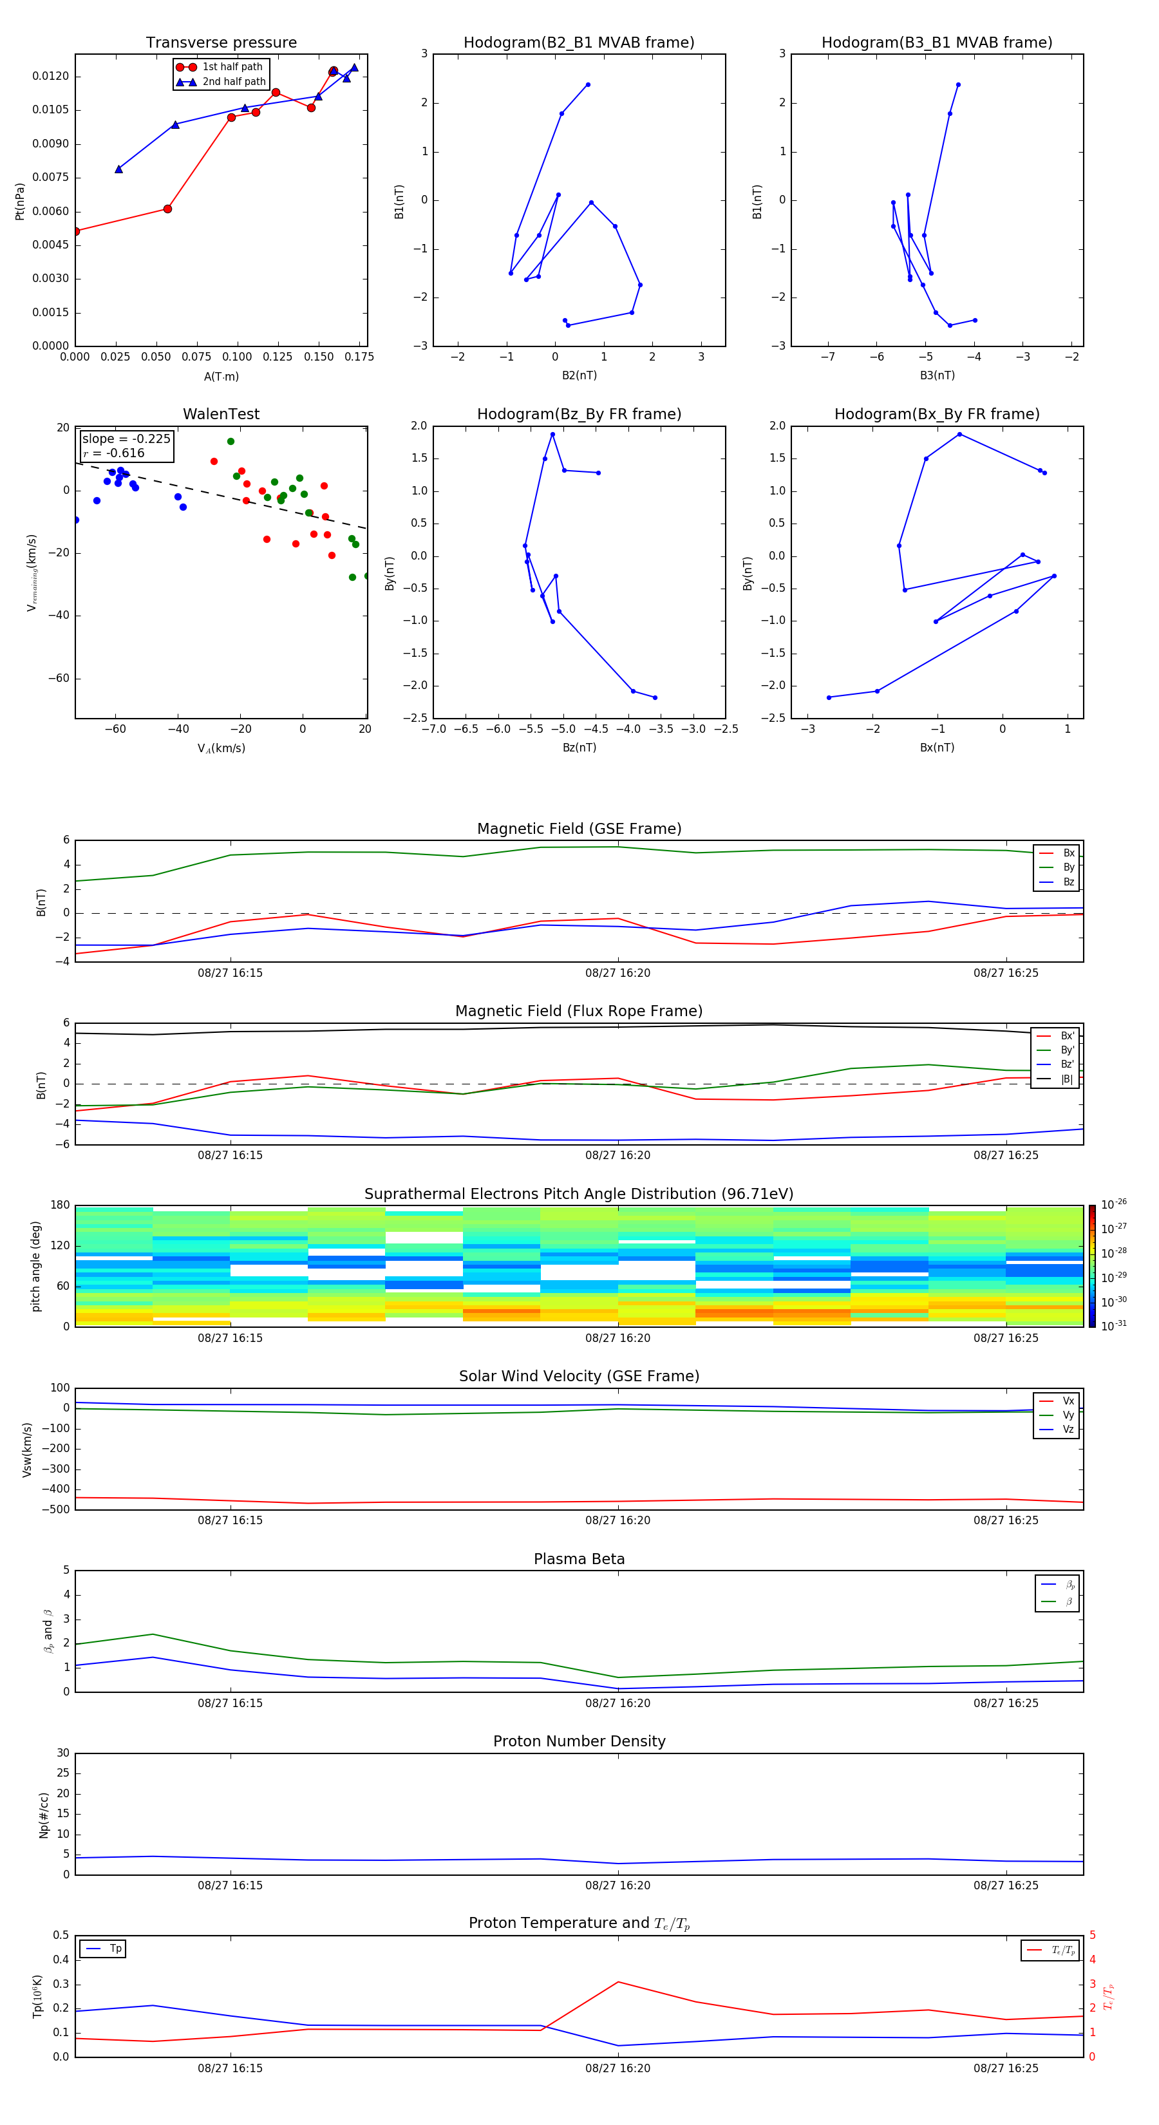Click the 'V_A(km/s)' axis label
This screenshot has height=2125, width=1159.
tap(221, 748)
